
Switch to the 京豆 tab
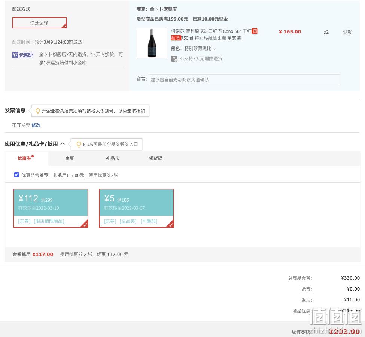click(69, 158)
